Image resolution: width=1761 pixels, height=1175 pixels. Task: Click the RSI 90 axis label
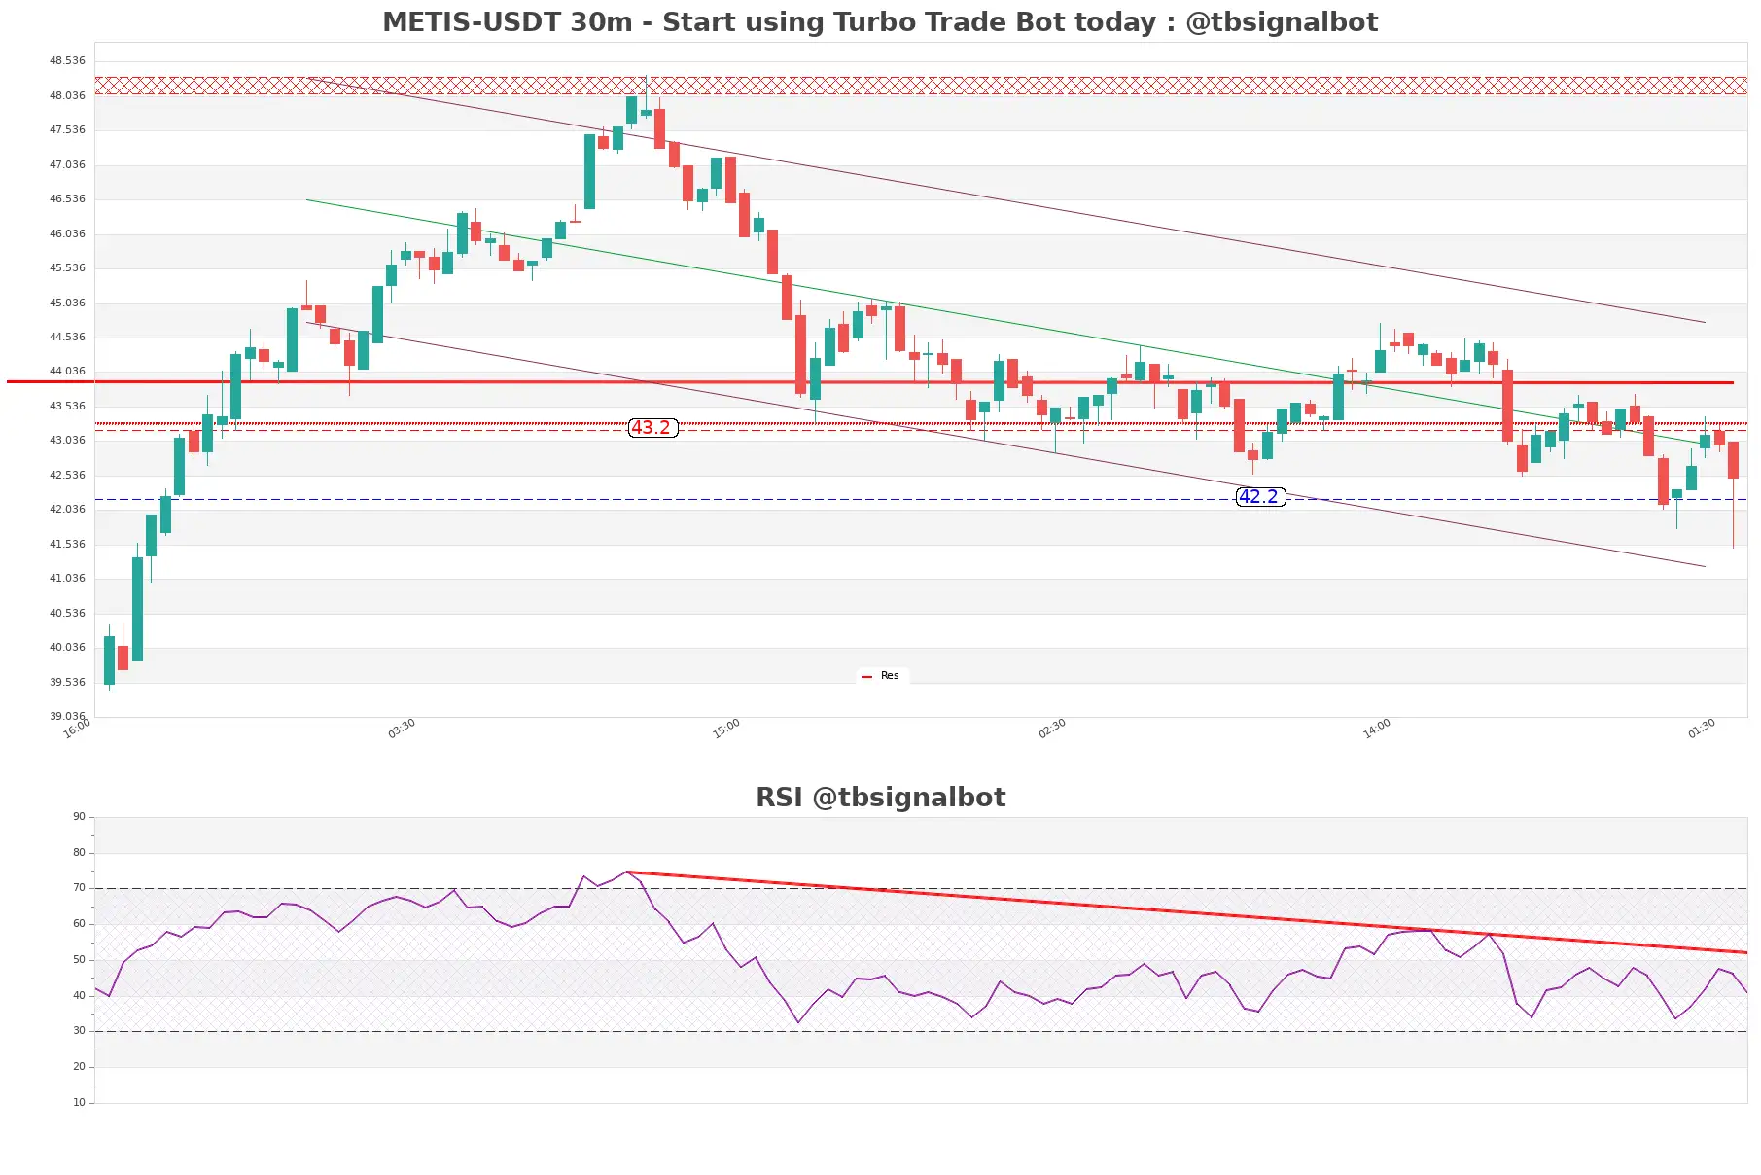coord(79,817)
